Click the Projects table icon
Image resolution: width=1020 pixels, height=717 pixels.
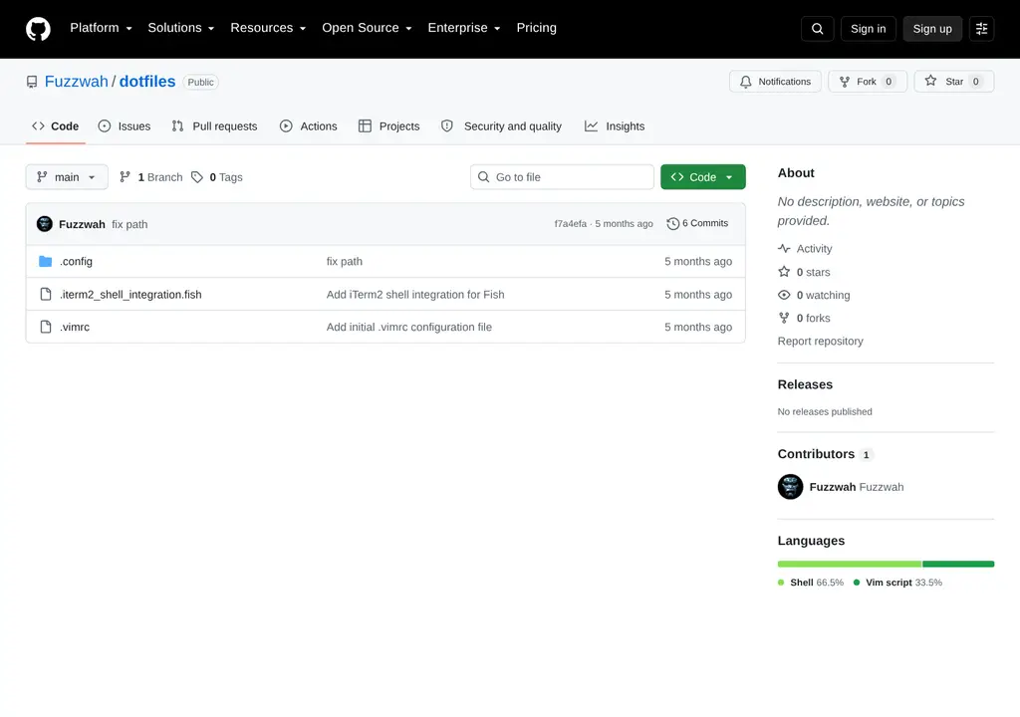click(x=365, y=126)
